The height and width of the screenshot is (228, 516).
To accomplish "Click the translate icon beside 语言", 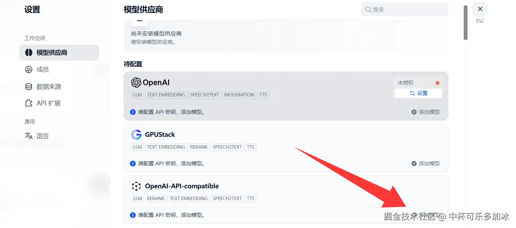I will click(x=29, y=136).
